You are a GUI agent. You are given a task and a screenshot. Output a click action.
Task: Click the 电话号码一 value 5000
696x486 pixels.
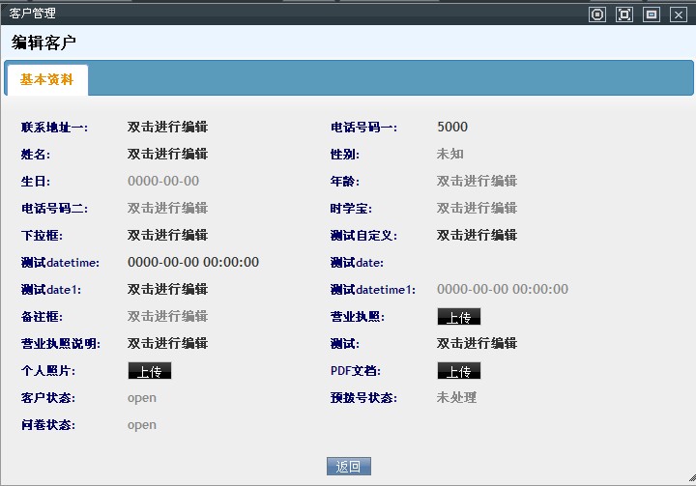point(452,127)
